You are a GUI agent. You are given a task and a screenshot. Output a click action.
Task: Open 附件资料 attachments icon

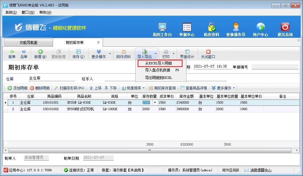tap(123, 52)
